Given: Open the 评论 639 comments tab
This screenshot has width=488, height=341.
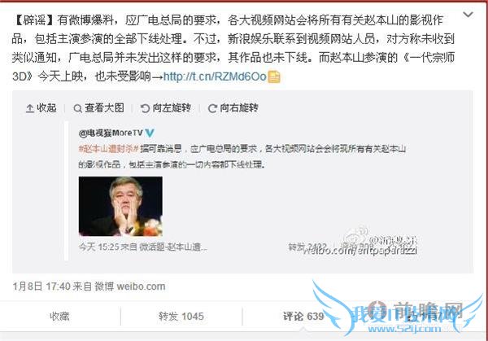Looking at the screenshot, I should tap(303, 317).
